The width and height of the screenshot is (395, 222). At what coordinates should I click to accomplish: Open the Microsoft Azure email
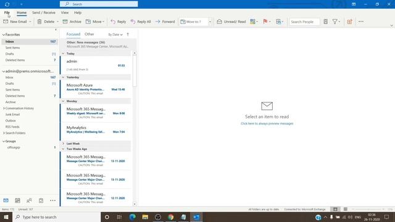point(96,89)
